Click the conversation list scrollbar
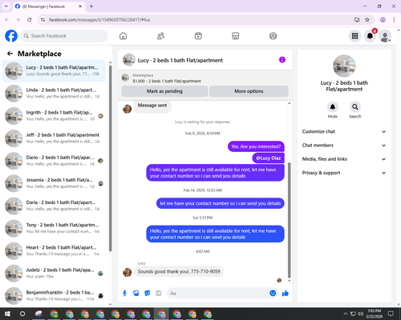The image size is (401, 320). pos(111,158)
